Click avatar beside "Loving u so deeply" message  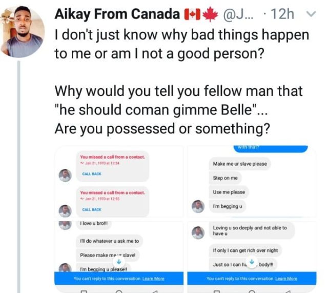(198, 232)
